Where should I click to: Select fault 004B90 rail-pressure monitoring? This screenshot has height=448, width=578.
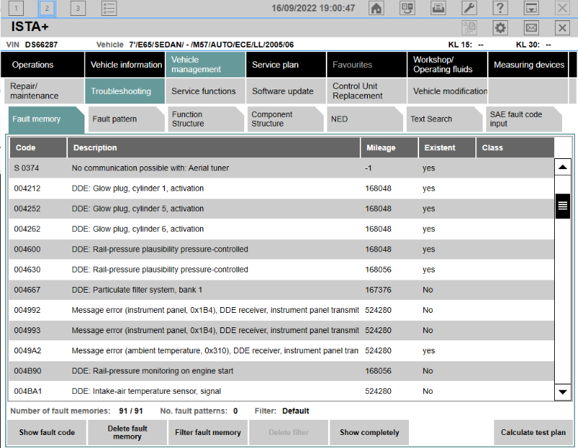pos(282,371)
